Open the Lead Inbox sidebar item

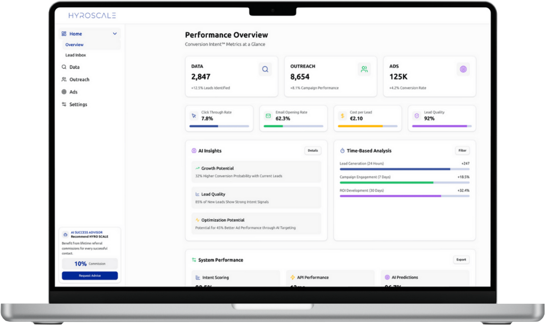(x=76, y=55)
